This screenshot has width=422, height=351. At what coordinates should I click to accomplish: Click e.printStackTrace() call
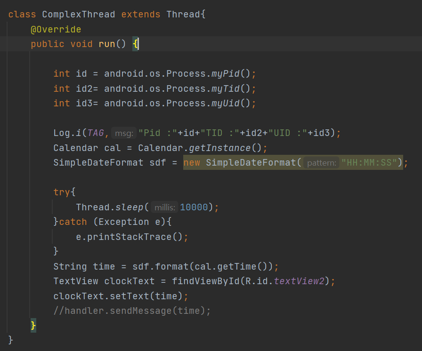coord(130,237)
